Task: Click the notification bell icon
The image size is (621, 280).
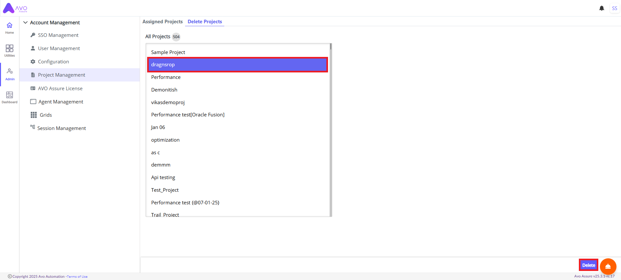Action: 602,8
